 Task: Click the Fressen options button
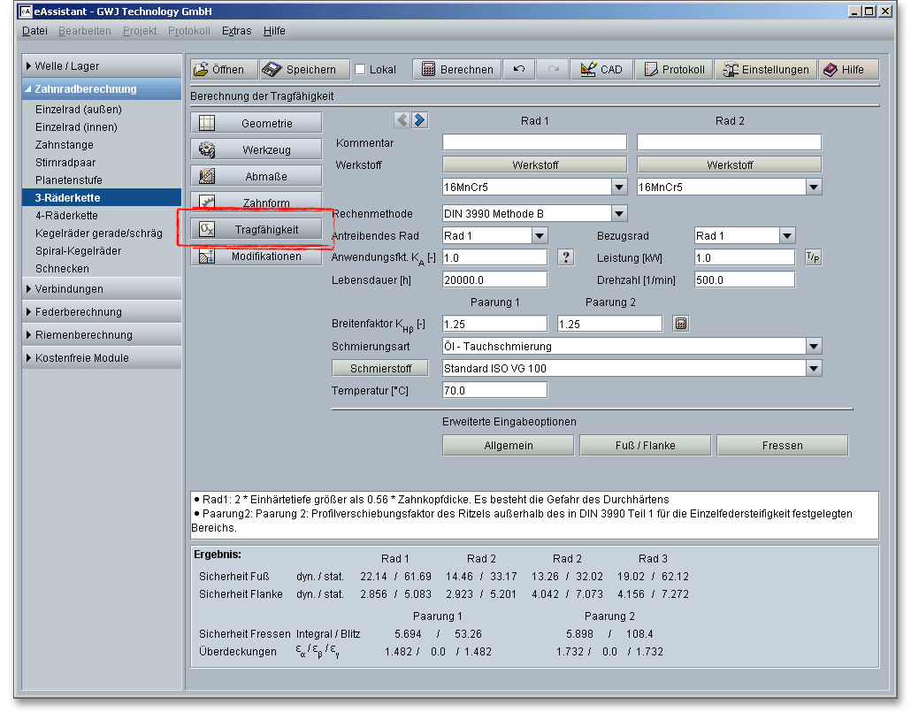click(x=782, y=445)
